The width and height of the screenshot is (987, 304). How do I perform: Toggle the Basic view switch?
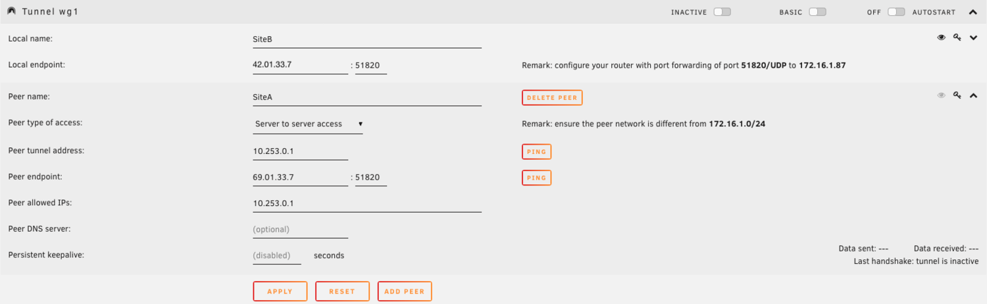click(817, 12)
